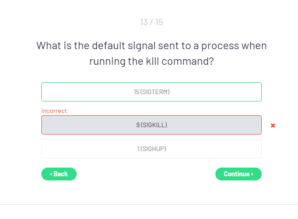Click the phrase "default signal" in the question
Image resolution: width=298 pixels, height=219 pixels.
pyautogui.click(x=122, y=46)
